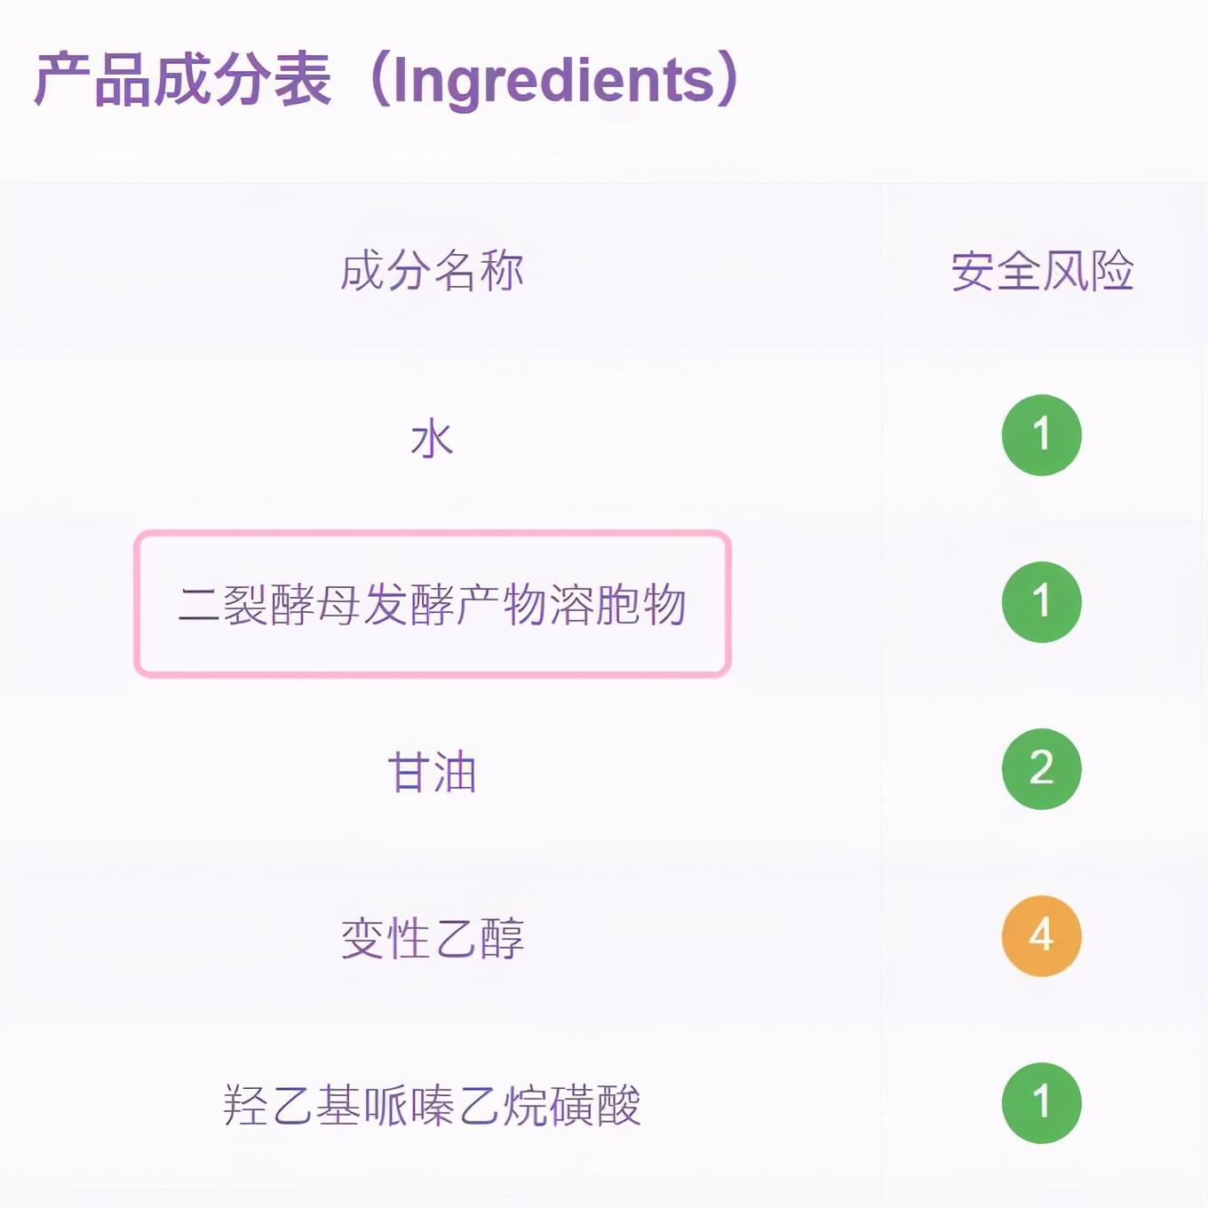Click the risk badge beside 二裂酵母发酵产物溶胞物
The image size is (1208, 1208).
pyautogui.click(x=1041, y=602)
